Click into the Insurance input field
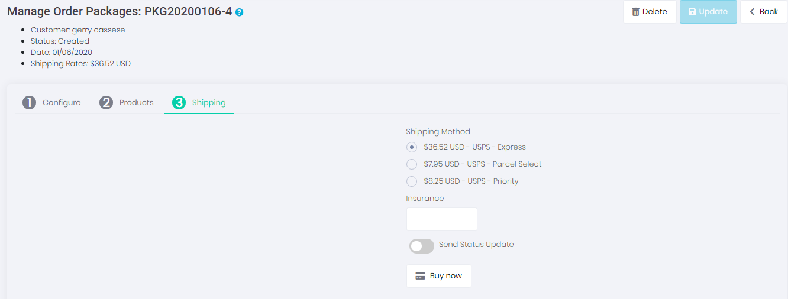The width and height of the screenshot is (788, 299). [x=441, y=219]
